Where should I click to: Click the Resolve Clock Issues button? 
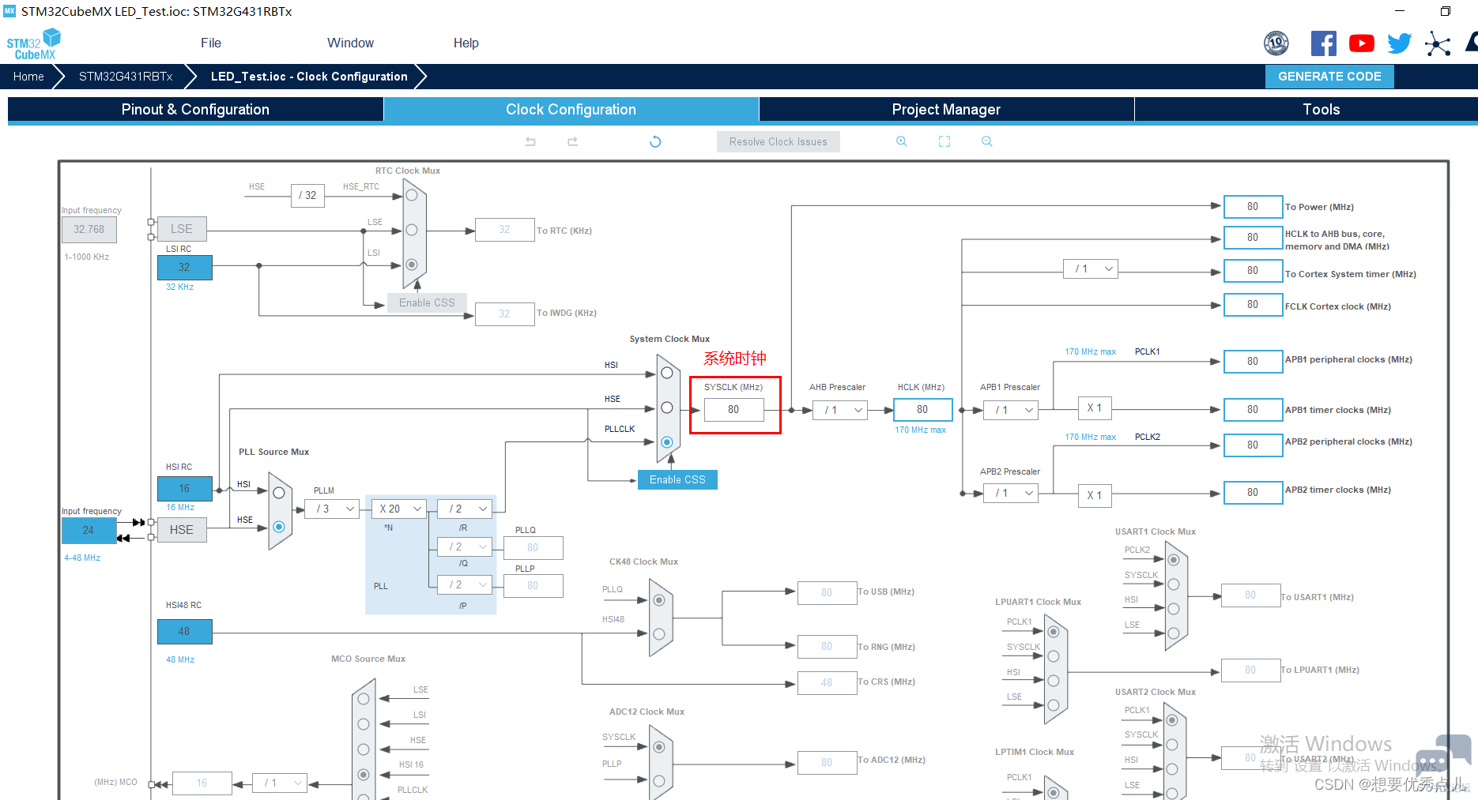tap(779, 142)
